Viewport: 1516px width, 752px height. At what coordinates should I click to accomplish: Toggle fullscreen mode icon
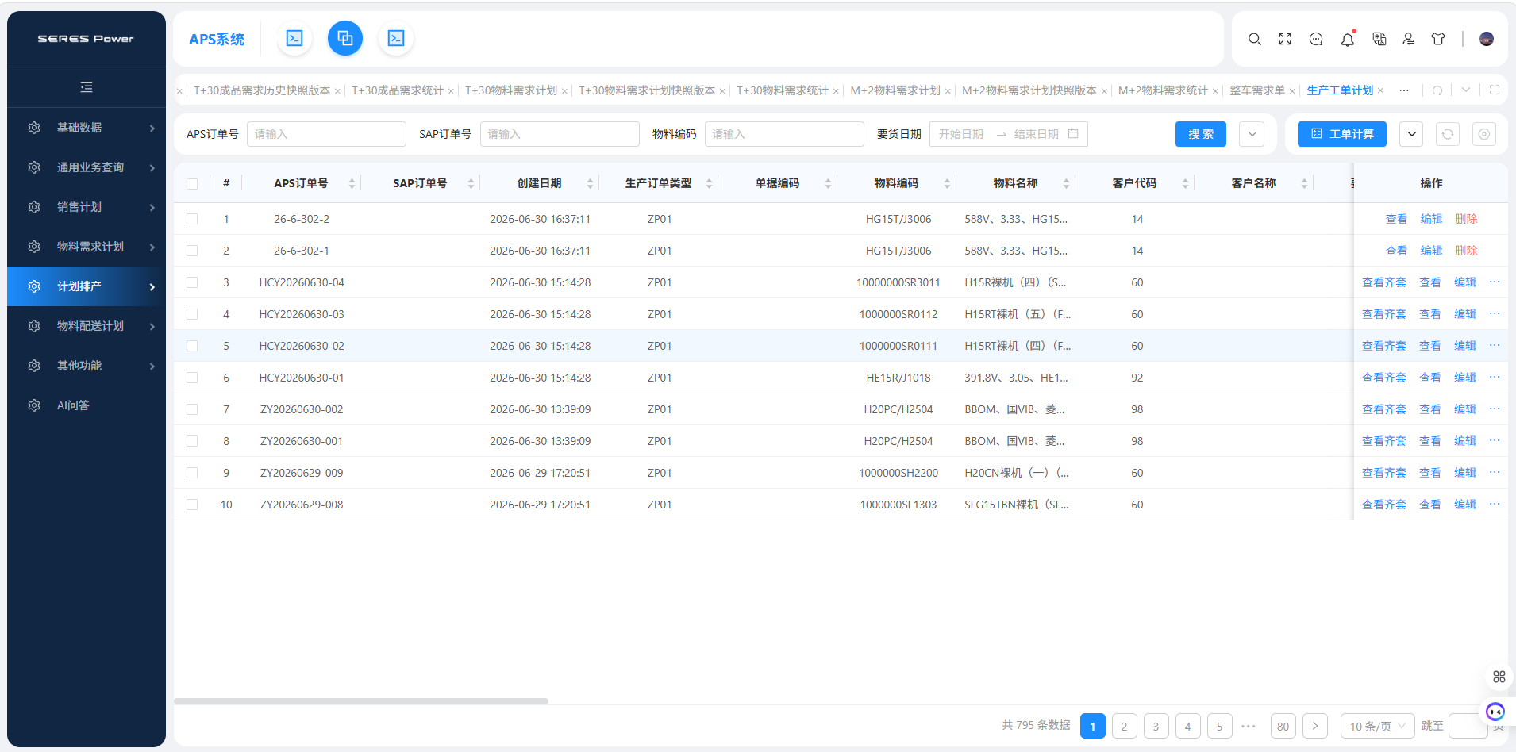click(x=1285, y=39)
